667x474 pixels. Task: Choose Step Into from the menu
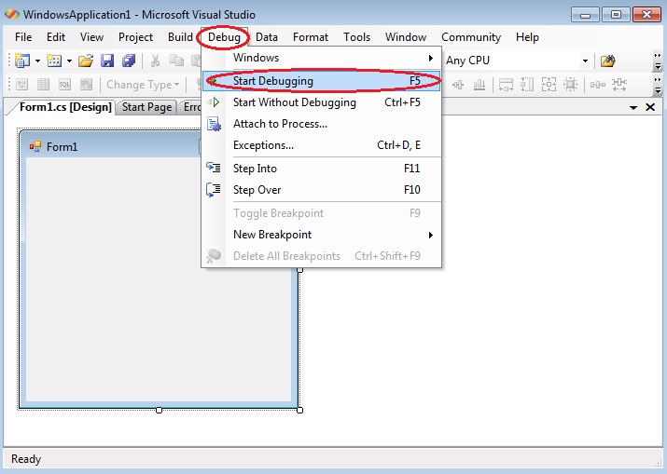point(322,169)
